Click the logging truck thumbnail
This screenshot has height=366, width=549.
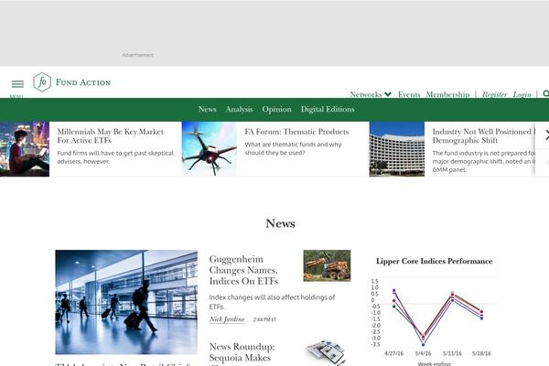[x=327, y=265]
